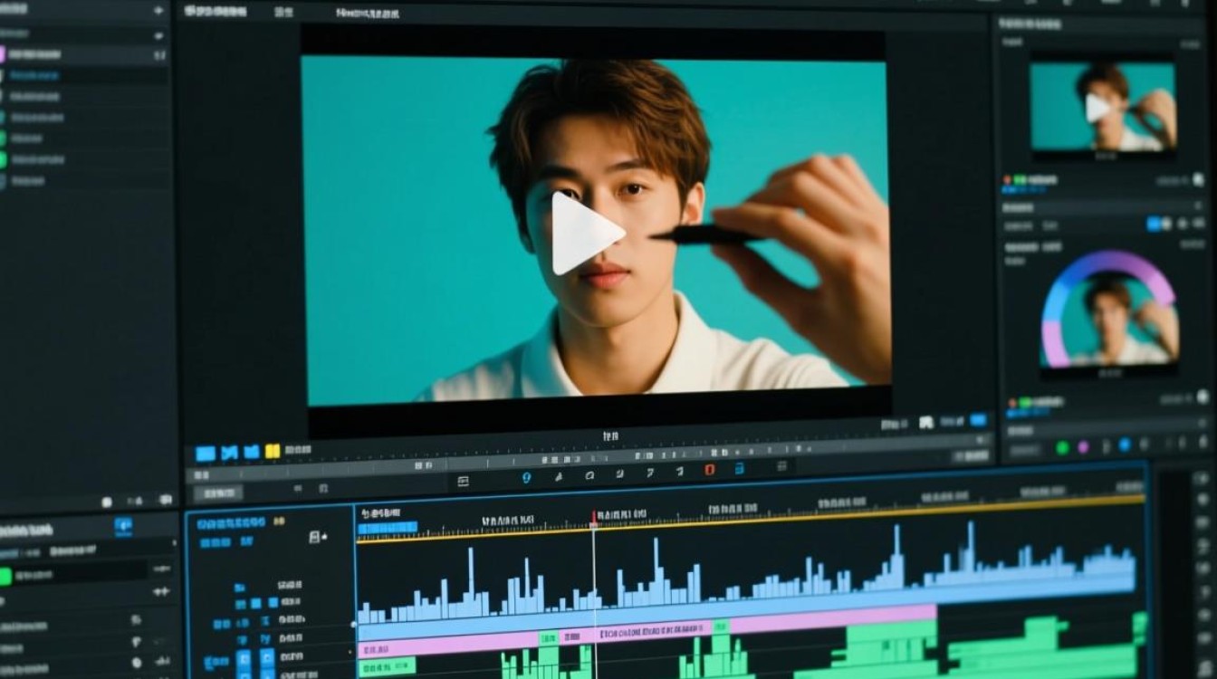This screenshot has width=1217, height=679.
Task: Click the leftmost blue rectangle icon under the preview
Action: coord(206,453)
